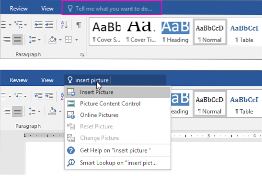The height and width of the screenshot is (176, 262).
Task: Click the blue question mark help icon
Action: 71,150
